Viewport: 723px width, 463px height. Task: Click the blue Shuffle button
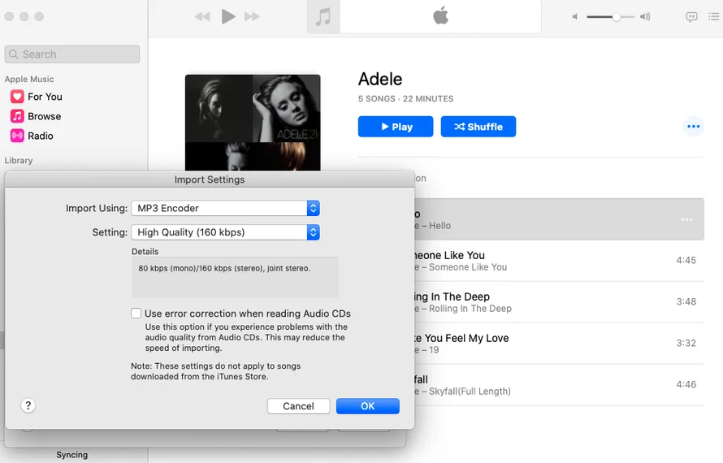[478, 127]
